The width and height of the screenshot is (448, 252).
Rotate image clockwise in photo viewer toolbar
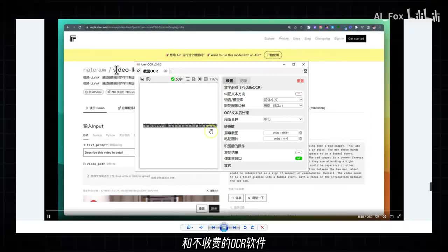(x=252, y=227)
